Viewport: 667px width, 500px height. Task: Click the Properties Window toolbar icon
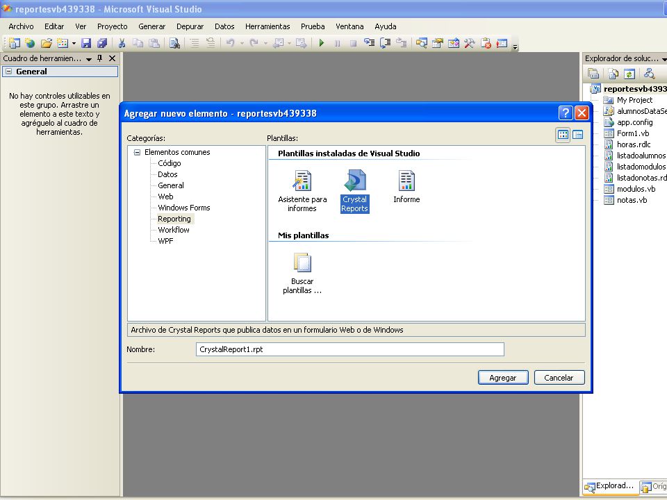pos(437,43)
